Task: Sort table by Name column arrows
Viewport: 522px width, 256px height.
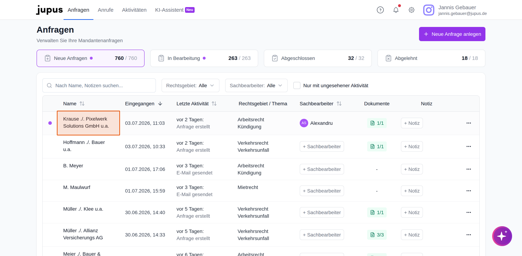Action: coord(82,104)
